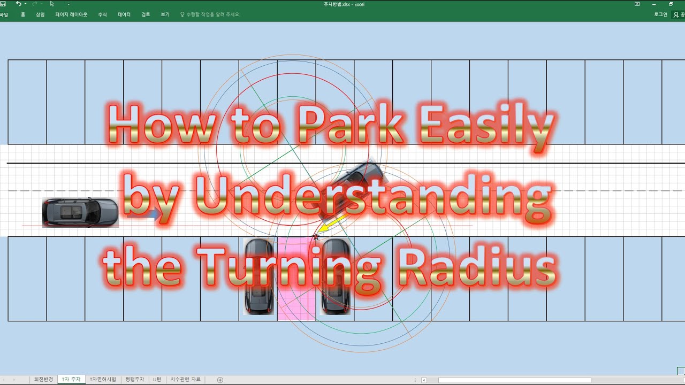Click the redo arrow icon
The width and height of the screenshot is (685, 385).
click(x=34, y=4)
